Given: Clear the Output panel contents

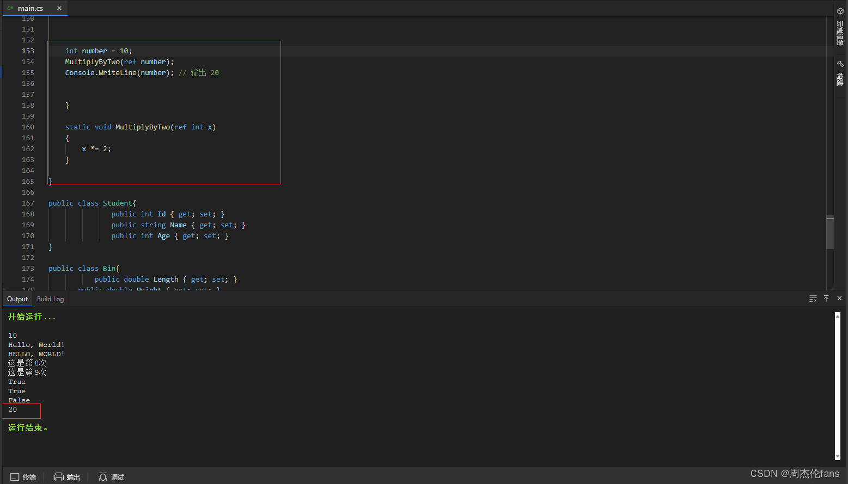Looking at the screenshot, I should pyautogui.click(x=813, y=298).
